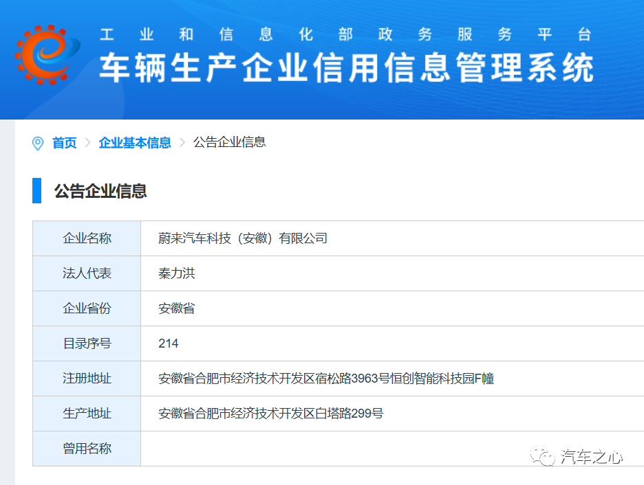Click the MIIT platform gear logo

(x=46, y=55)
